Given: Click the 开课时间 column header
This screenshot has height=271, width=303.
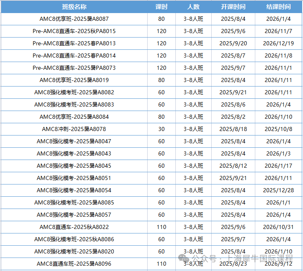Looking at the screenshot, I should (233, 7).
